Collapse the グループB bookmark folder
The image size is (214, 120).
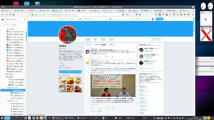point(7,101)
